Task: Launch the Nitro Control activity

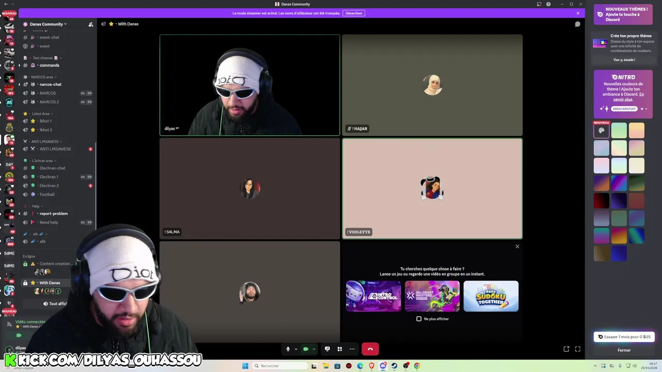Action: (373, 296)
